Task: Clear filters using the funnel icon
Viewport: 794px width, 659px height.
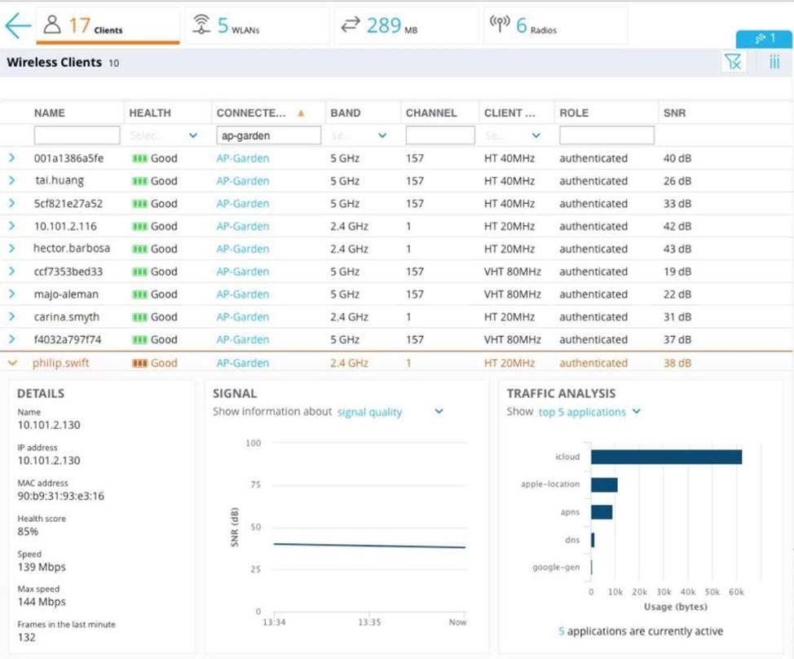Action: [733, 62]
